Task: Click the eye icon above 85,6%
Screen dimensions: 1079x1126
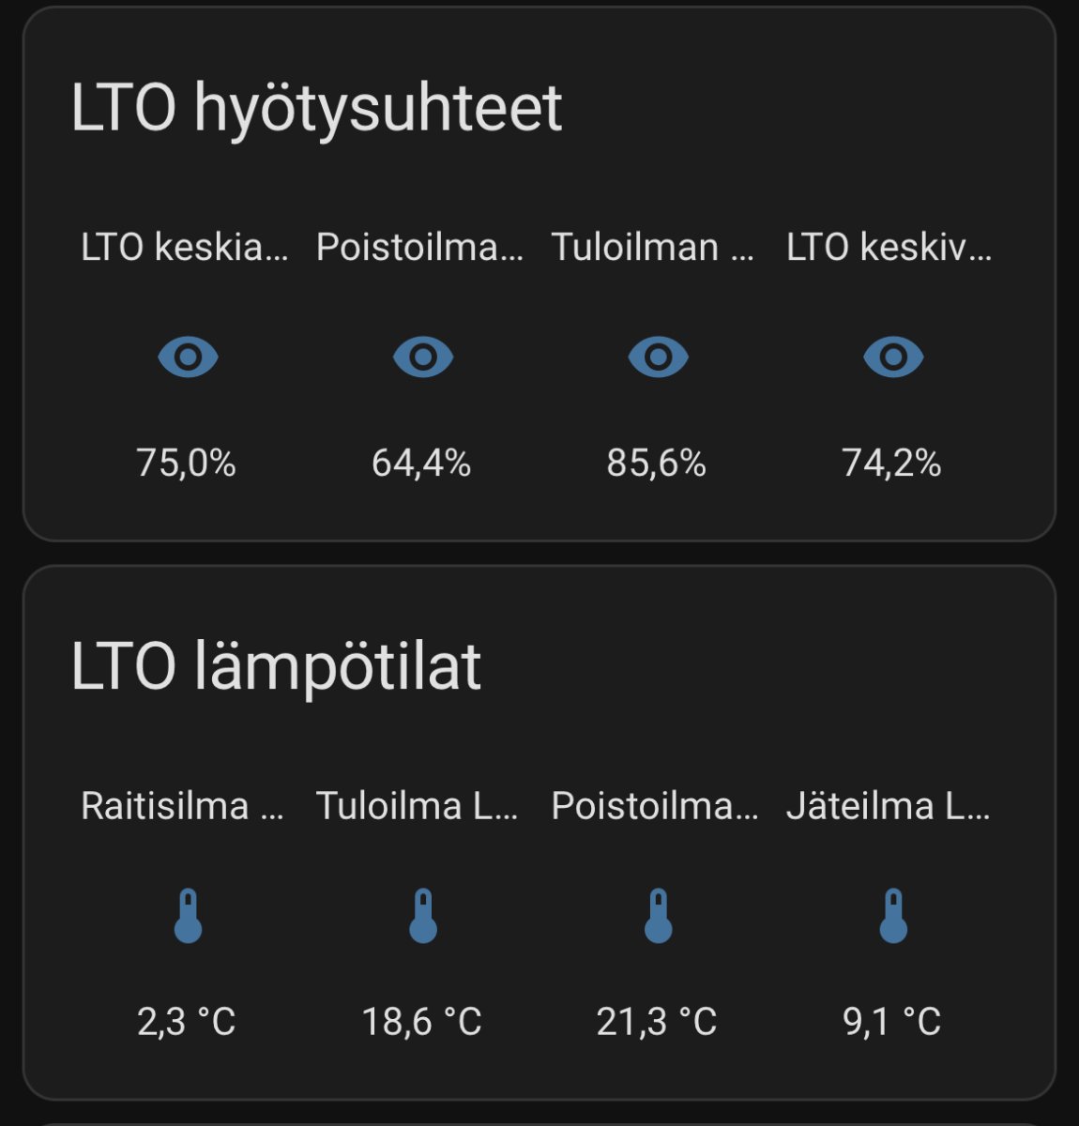Action: (658, 358)
